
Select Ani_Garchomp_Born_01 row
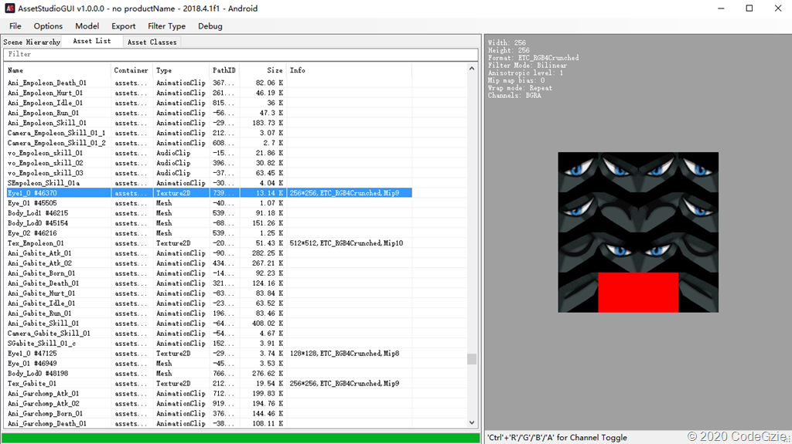click(209, 414)
